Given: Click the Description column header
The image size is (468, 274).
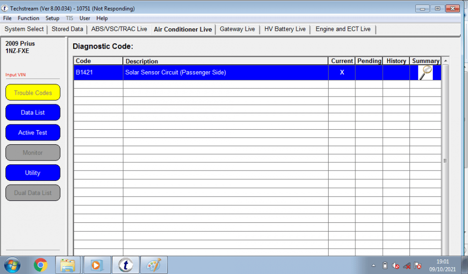Looking at the screenshot, I should [225, 61].
